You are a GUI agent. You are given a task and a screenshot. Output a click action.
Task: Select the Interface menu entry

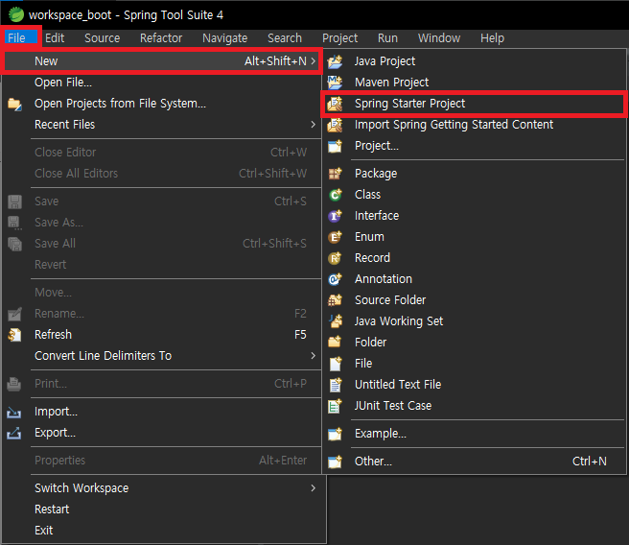pos(474,216)
